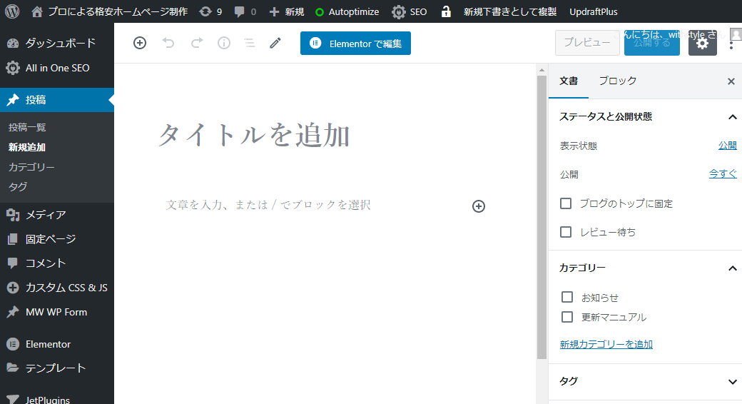Screen dimensions: 742x404
Task: Check the レビュー待ち checkbox
Action: (566, 231)
